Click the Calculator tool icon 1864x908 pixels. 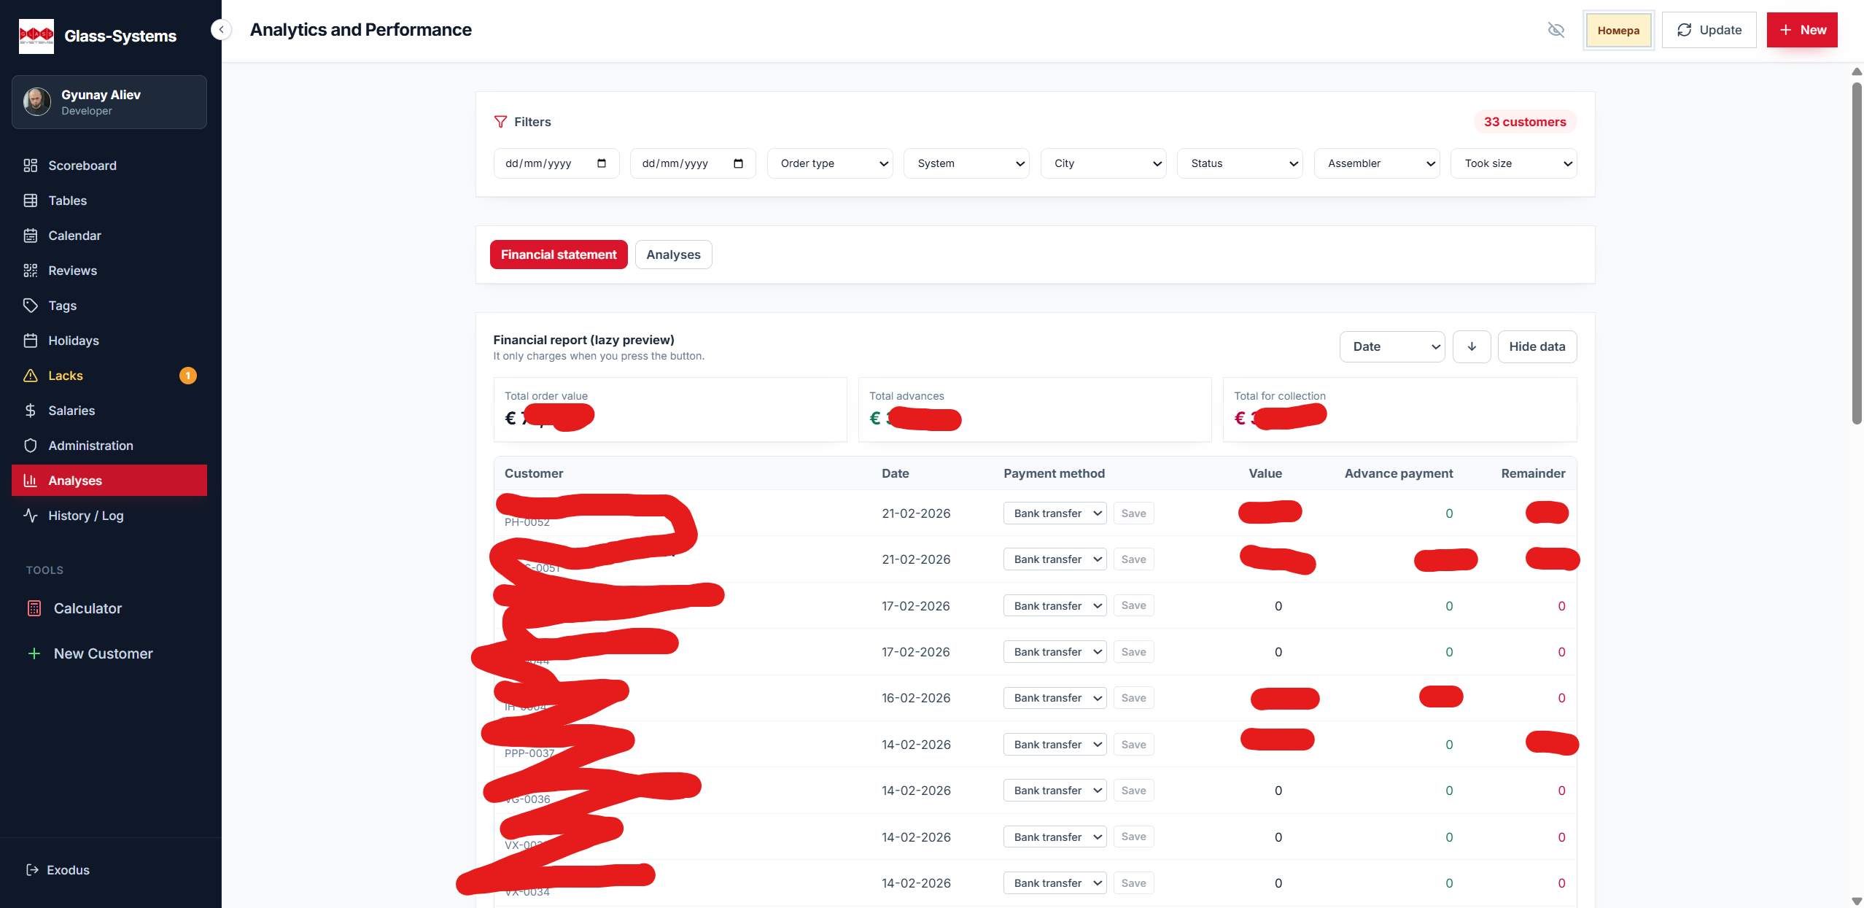(34, 608)
